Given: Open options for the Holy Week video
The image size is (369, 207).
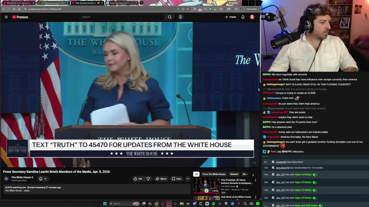Looking at the screenshot, I should coord(255,197).
